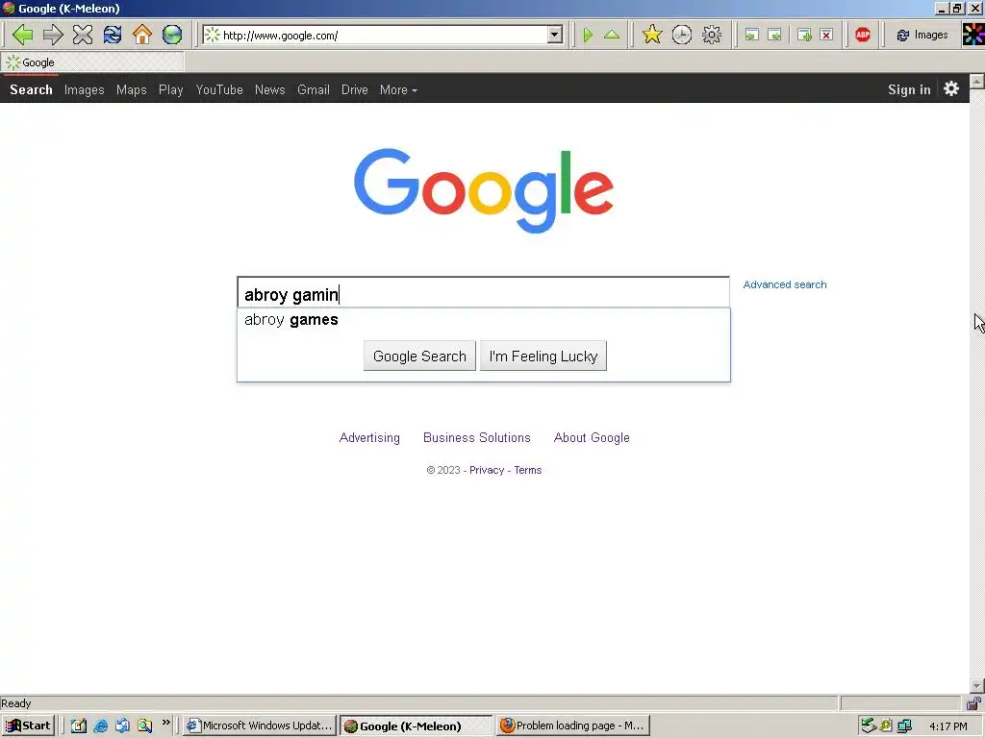The image size is (985, 738).
Task: Open the Windows Start menu
Action: [x=28, y=726]
